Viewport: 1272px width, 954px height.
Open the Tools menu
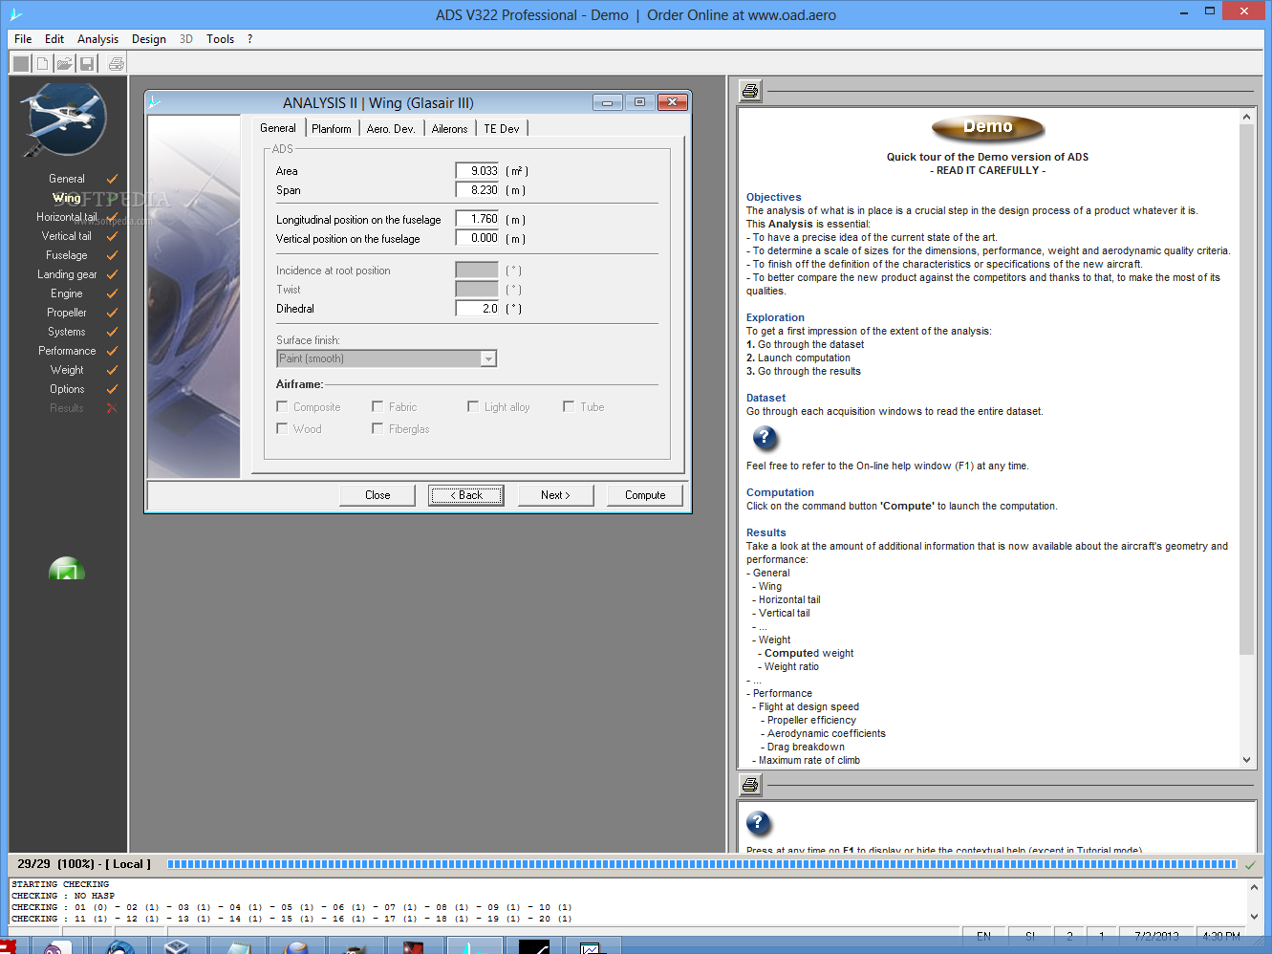(221, 39)
